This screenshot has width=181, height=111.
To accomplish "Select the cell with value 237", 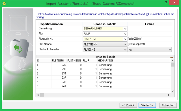I will (59, 78).
